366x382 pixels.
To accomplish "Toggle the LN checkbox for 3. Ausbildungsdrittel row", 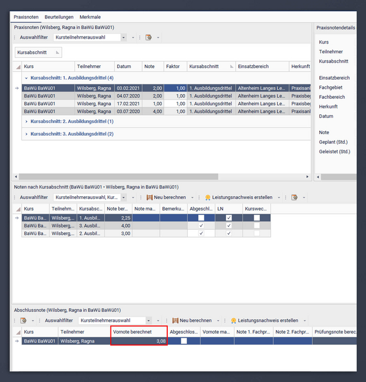I will pos(229,225).
